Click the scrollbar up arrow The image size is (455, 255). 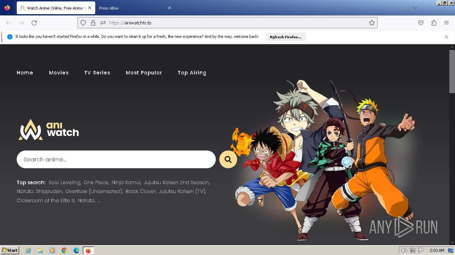(452, 47)
